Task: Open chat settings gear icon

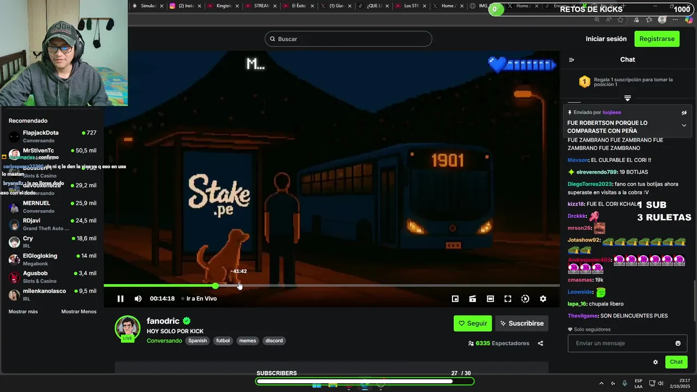Action: click(656, 362)
